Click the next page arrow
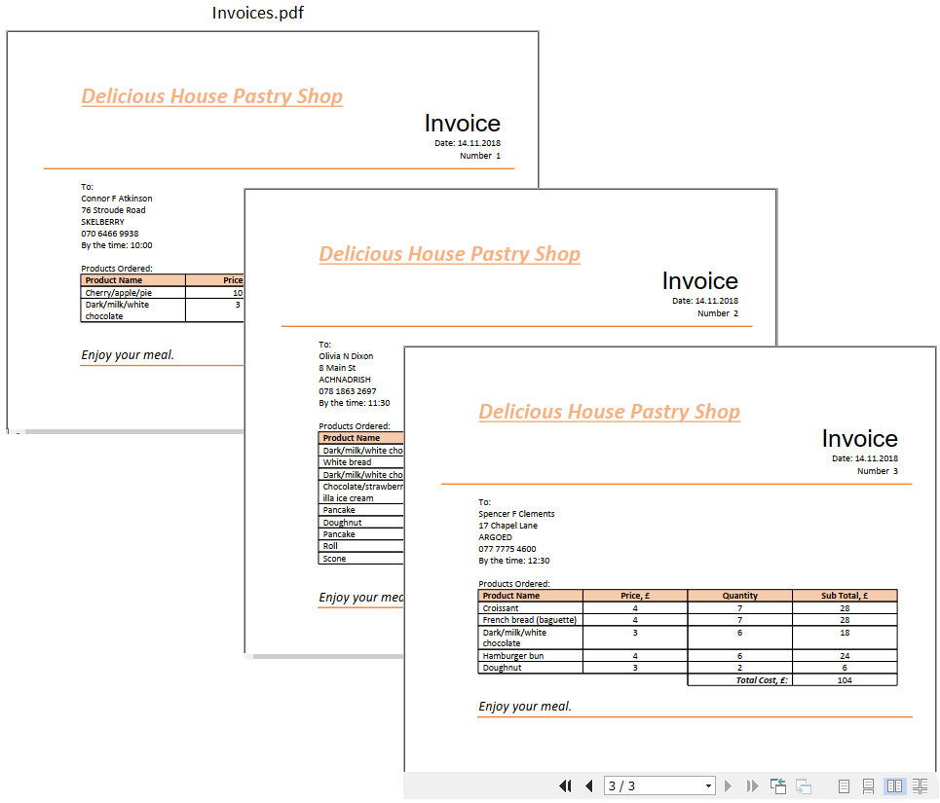 point(728,785)
